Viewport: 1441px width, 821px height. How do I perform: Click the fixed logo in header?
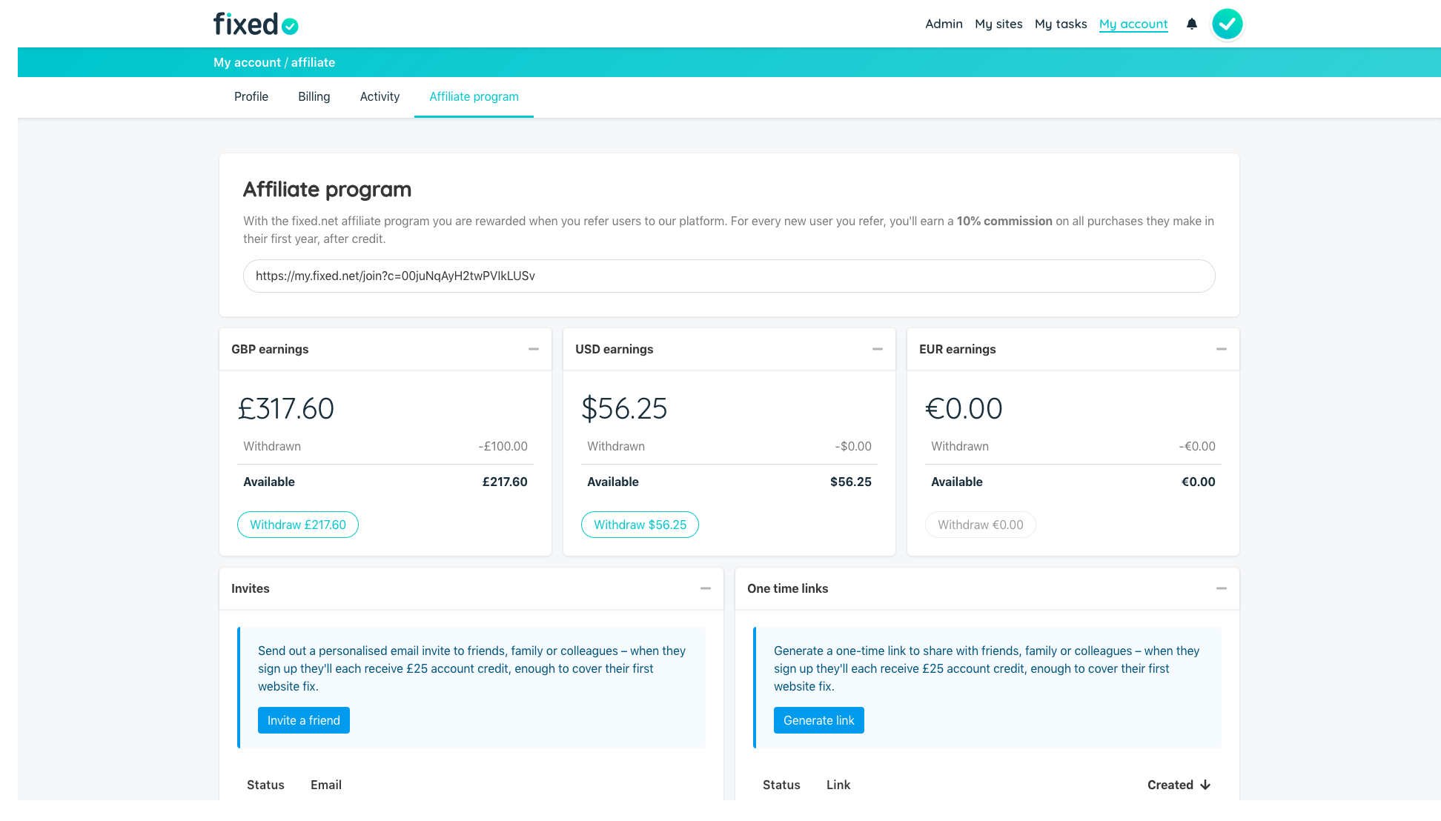click(256, 24)
